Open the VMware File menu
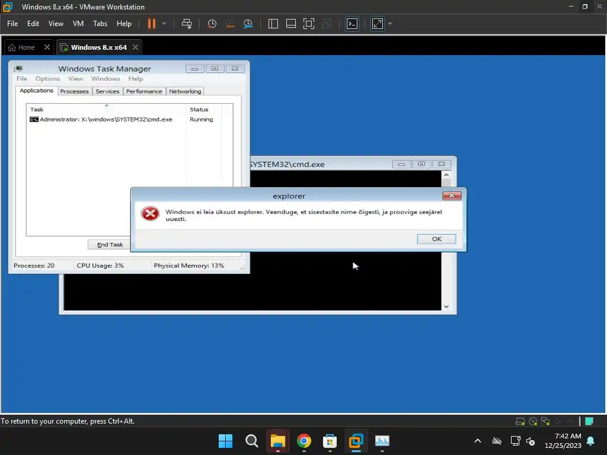The height and width of the screenshot is (455, 607). tap(12, 24)
